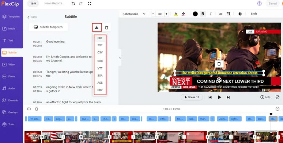Edit the News Reporter project name
Screen dimensions: 283x143
(54, 3)
